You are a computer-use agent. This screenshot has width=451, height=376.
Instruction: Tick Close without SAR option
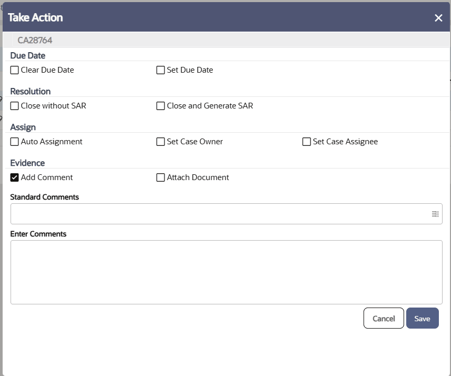15,106
